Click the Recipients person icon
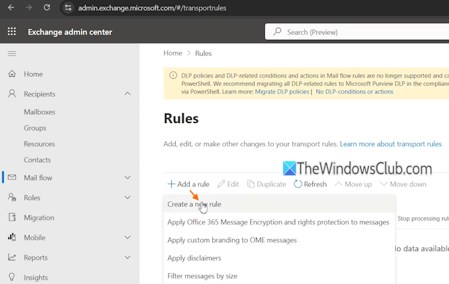 [x=12, y=94]
